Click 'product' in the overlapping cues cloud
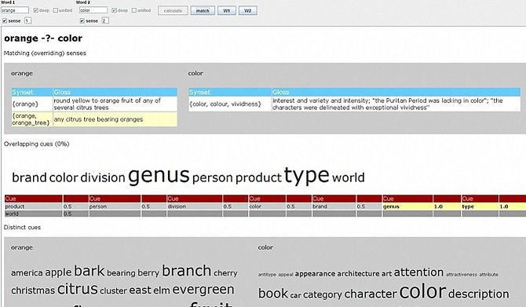Screen dimensions: 526x307 point(258,178)
